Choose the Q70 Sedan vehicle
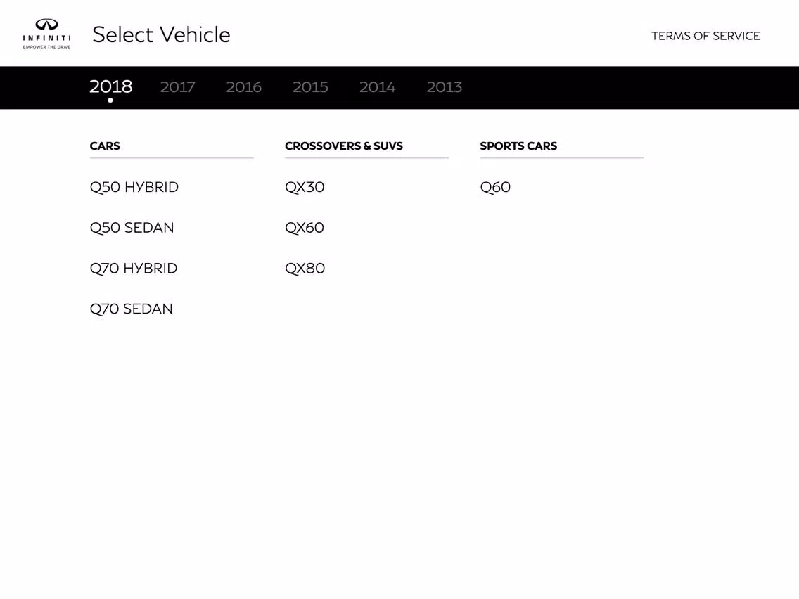Image resolution: width=799 pixels, height=599 pixels. pyautogui.click(x=131, y=309)
